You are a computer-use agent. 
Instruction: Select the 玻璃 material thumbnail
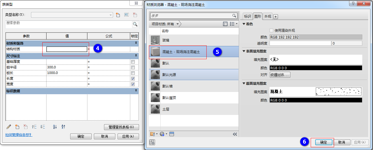(155, 40)
